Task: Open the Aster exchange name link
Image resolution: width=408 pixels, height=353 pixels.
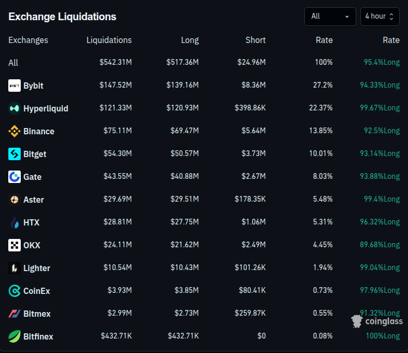Action: 34,200
